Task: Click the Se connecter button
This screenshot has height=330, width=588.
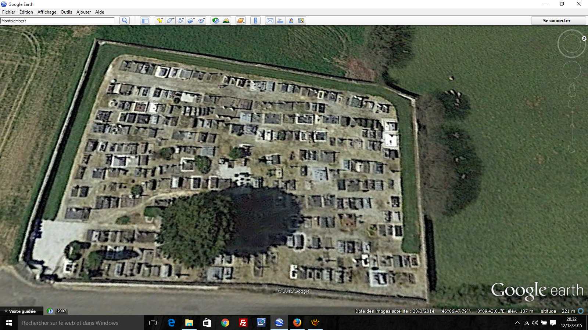Action: click(558, 21)
